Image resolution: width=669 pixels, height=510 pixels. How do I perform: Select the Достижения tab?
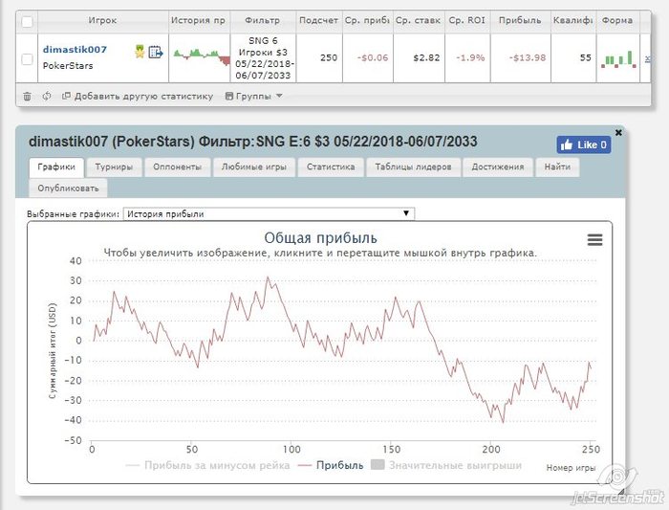click(498, 167)
